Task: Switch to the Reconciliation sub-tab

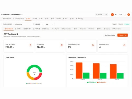Action: [67, 29]
